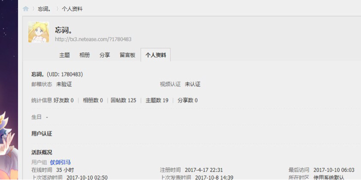Switch to 主题 tab
This screenshot has width=361, height=180.
click(65, 55)
